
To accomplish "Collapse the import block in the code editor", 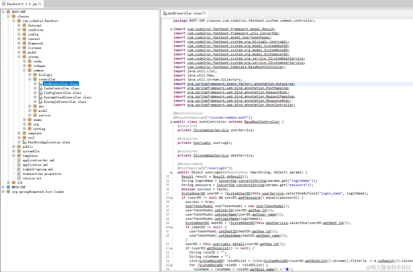I will coord(171,29).
